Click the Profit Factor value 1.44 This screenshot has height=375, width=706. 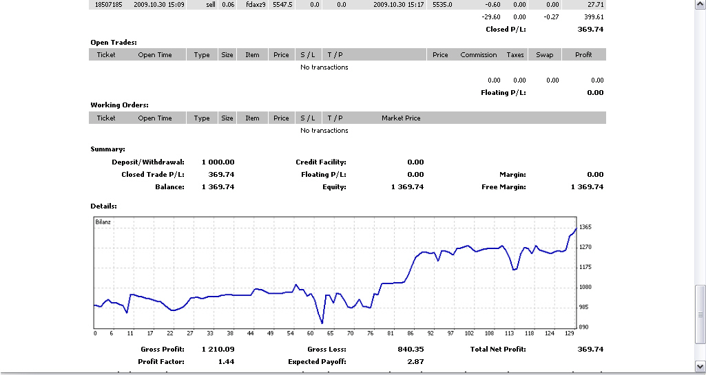(227, 361)
